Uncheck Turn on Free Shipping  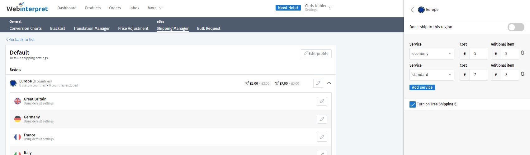413,104
